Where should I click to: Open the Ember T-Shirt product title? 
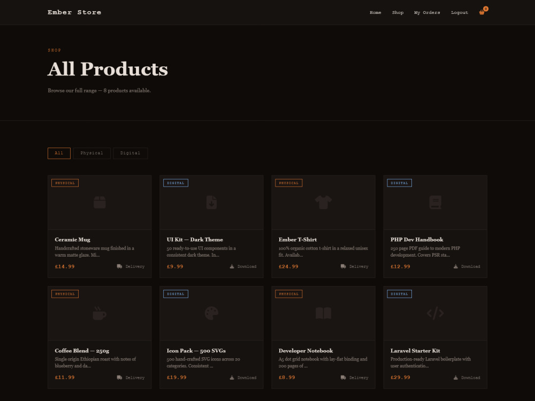(x=298, y=240)
